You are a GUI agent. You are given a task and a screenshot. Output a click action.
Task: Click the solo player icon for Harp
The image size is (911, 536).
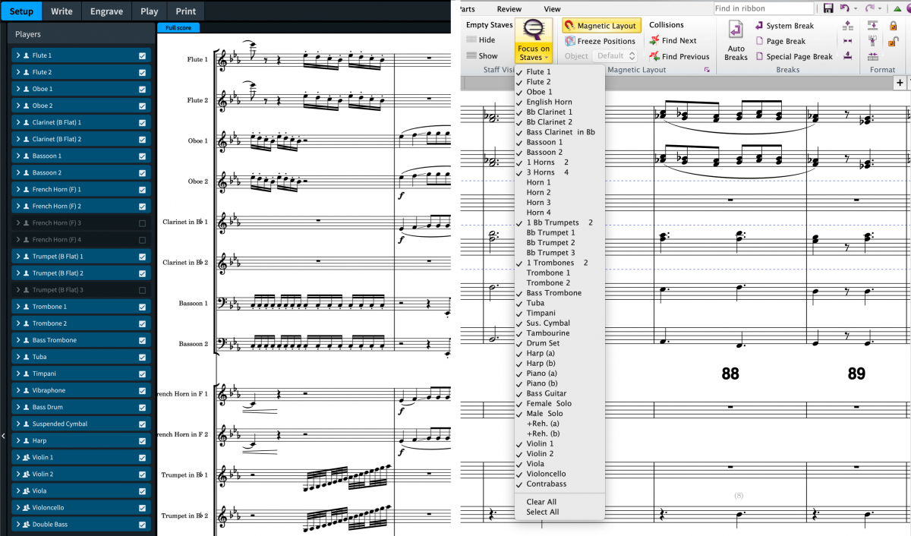[27, 441]
